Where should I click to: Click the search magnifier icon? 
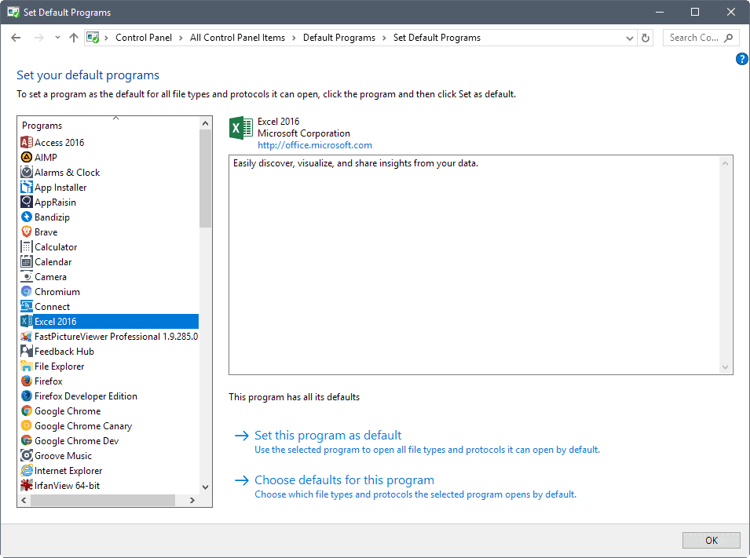(728, 38)
